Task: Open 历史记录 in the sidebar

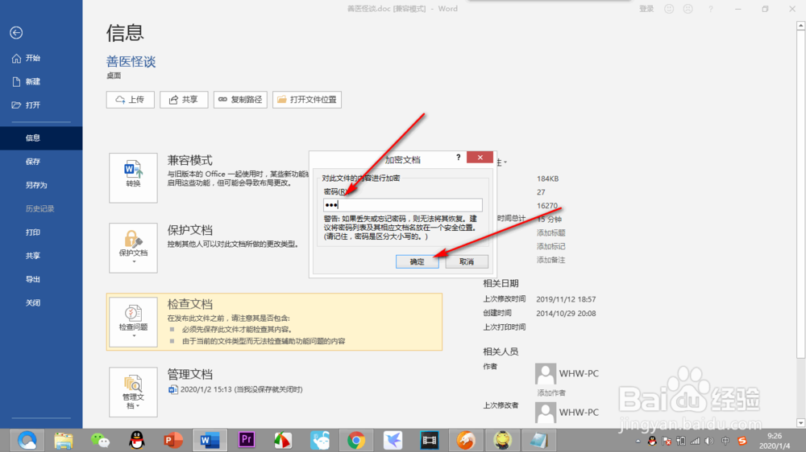Action: (41, 209)
